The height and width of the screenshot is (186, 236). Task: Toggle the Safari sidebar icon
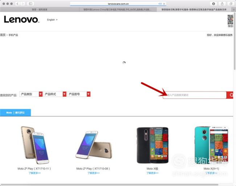click(x=30, y=4)
